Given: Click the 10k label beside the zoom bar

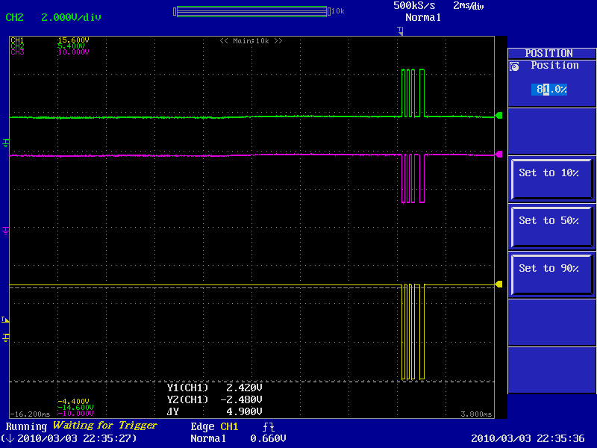Looking at the screenshot, I should 338,11.
